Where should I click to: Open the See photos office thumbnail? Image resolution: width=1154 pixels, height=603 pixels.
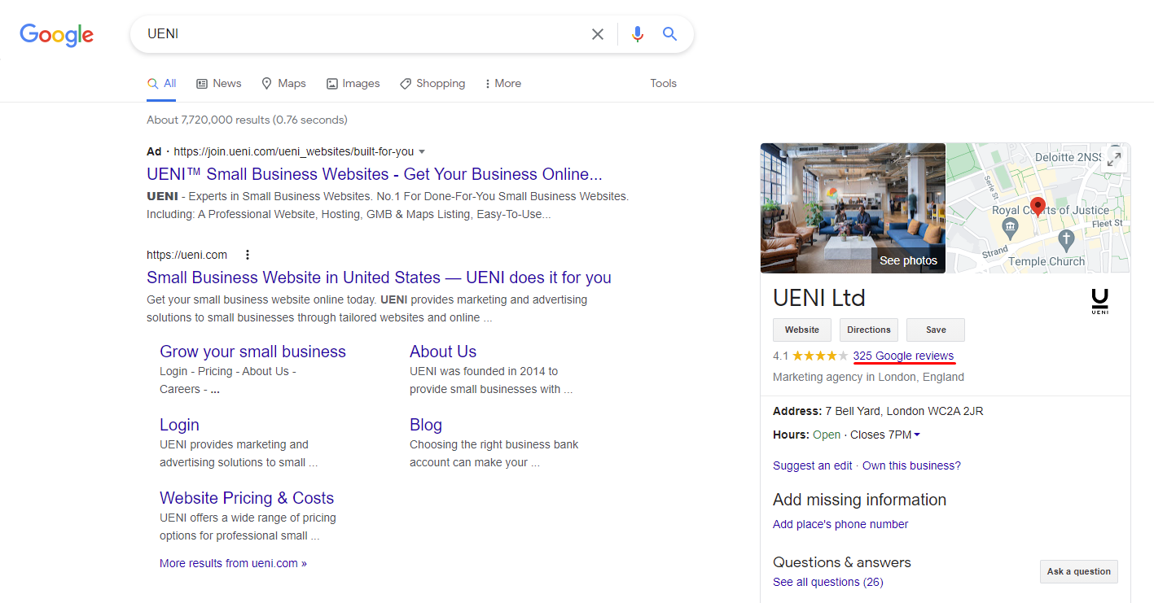[x=853, y=208]
